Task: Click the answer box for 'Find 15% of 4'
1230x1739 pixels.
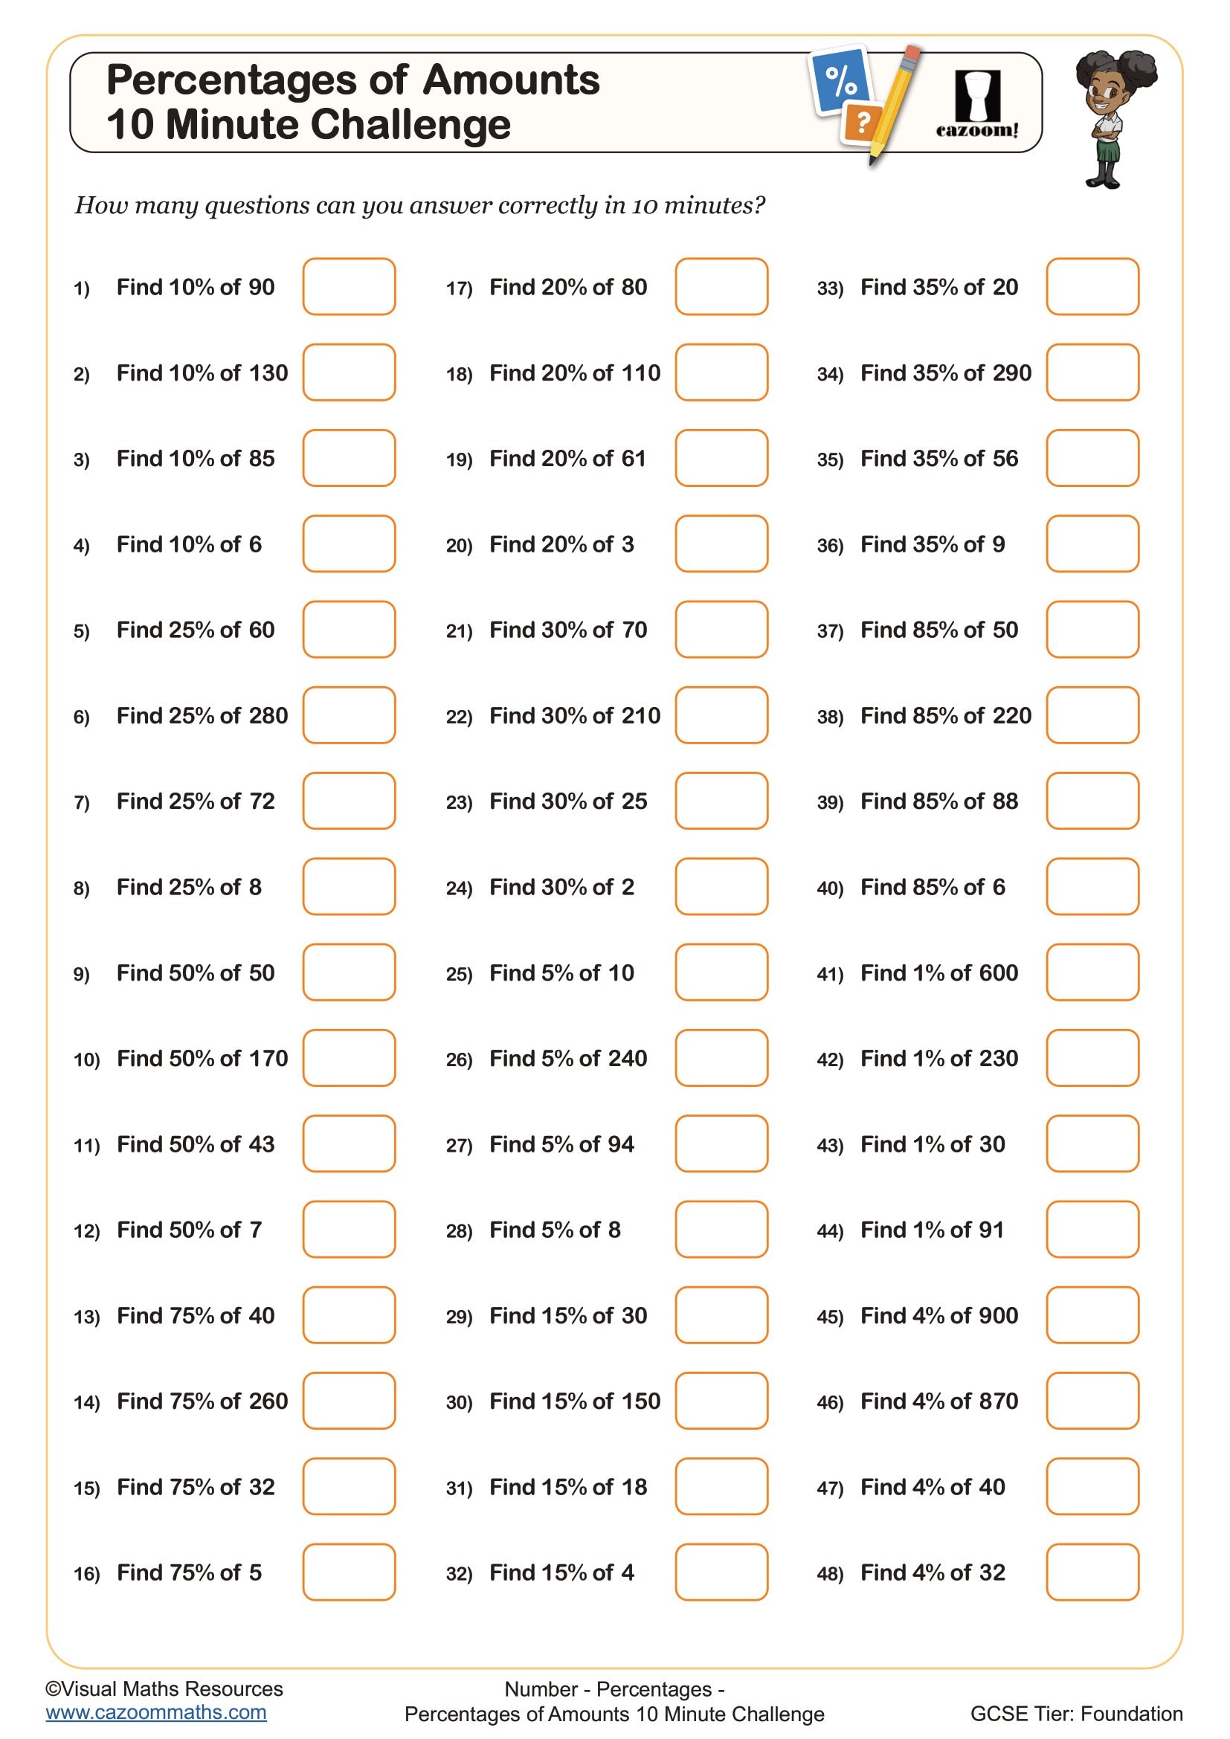Action: click(721, 1572)
